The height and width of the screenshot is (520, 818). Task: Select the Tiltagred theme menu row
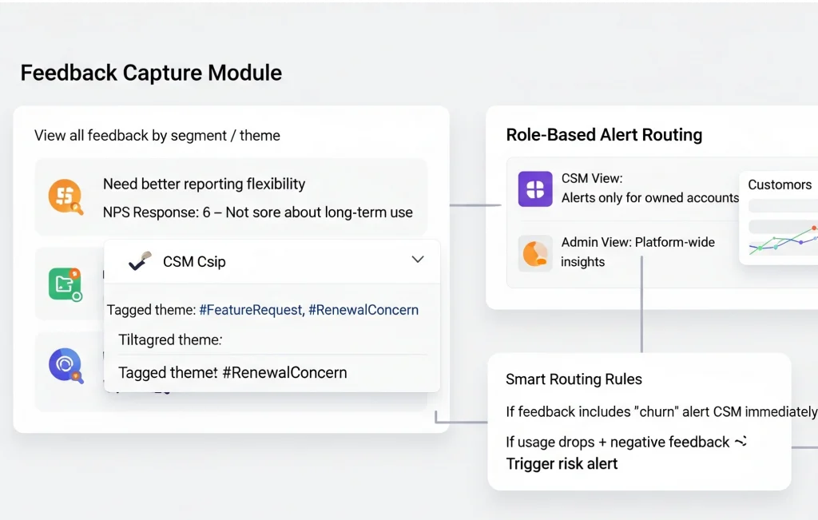[x=170, y=339]
